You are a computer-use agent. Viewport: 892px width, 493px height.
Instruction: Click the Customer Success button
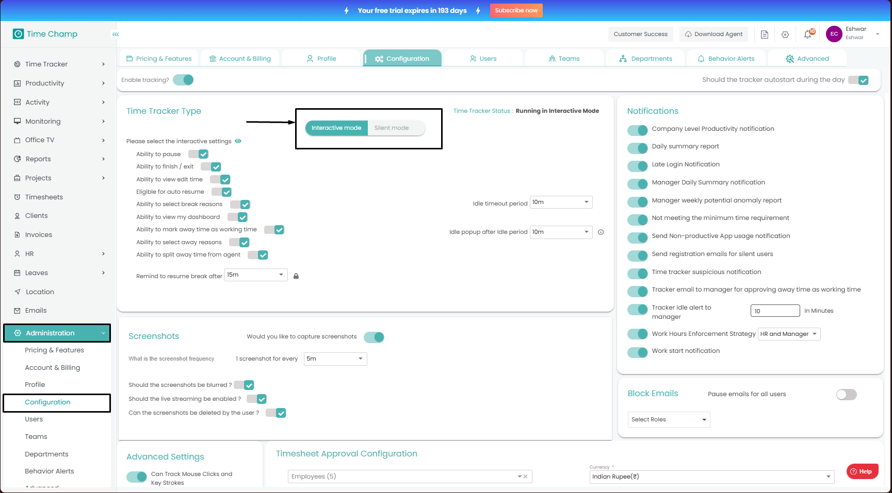pyautogui.click(x=641, y=35)
